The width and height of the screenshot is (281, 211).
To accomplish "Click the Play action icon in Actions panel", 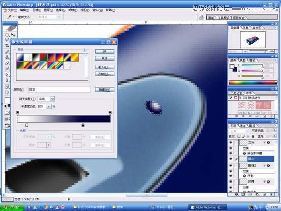I will (x=251, y=116).
